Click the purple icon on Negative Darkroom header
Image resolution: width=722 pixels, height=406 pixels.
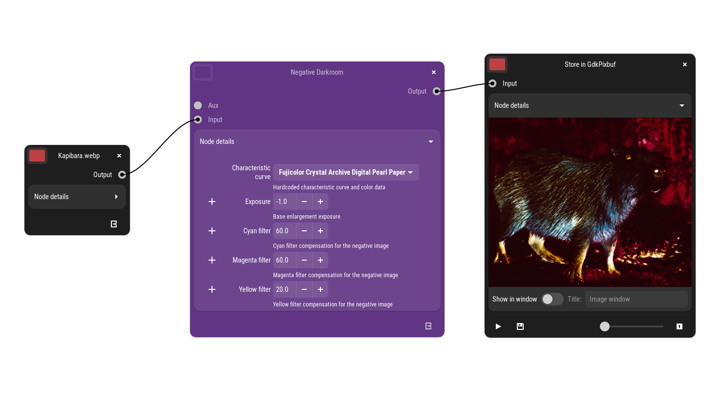203,72
